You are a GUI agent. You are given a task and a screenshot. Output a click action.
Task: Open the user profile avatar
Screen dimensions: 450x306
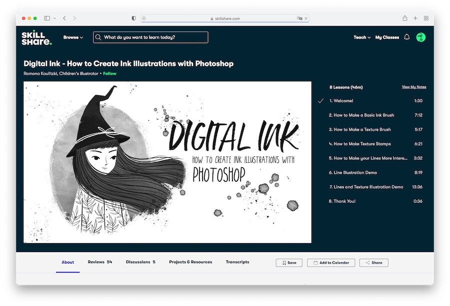coord(420,37)
